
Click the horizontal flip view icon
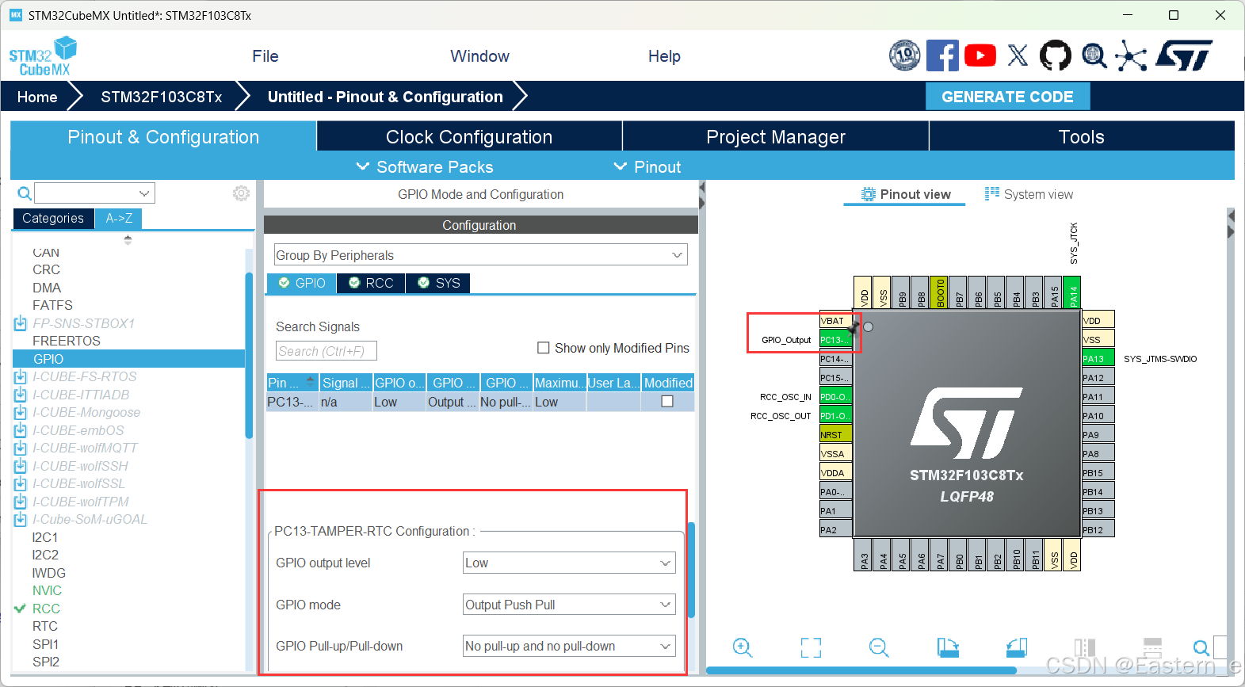tap(1084, 647)
